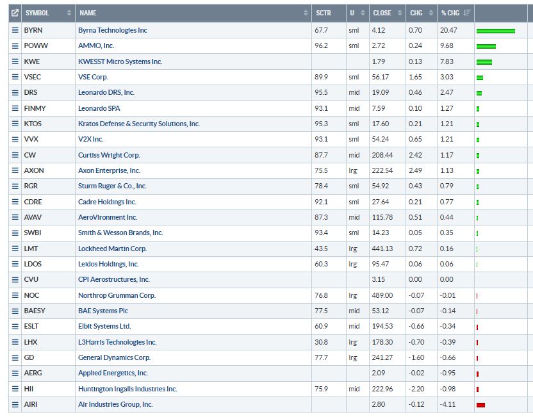Image resolution: width=533 pixels, height=417 pixels.
Task: Open row menu for ESLT
Action: 15,326
